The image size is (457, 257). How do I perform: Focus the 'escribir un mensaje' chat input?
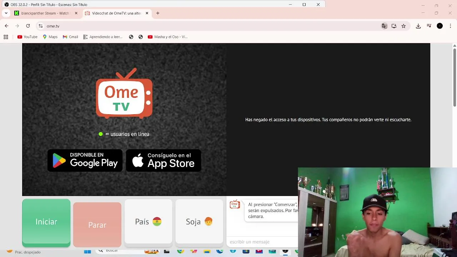click(262, 242)
